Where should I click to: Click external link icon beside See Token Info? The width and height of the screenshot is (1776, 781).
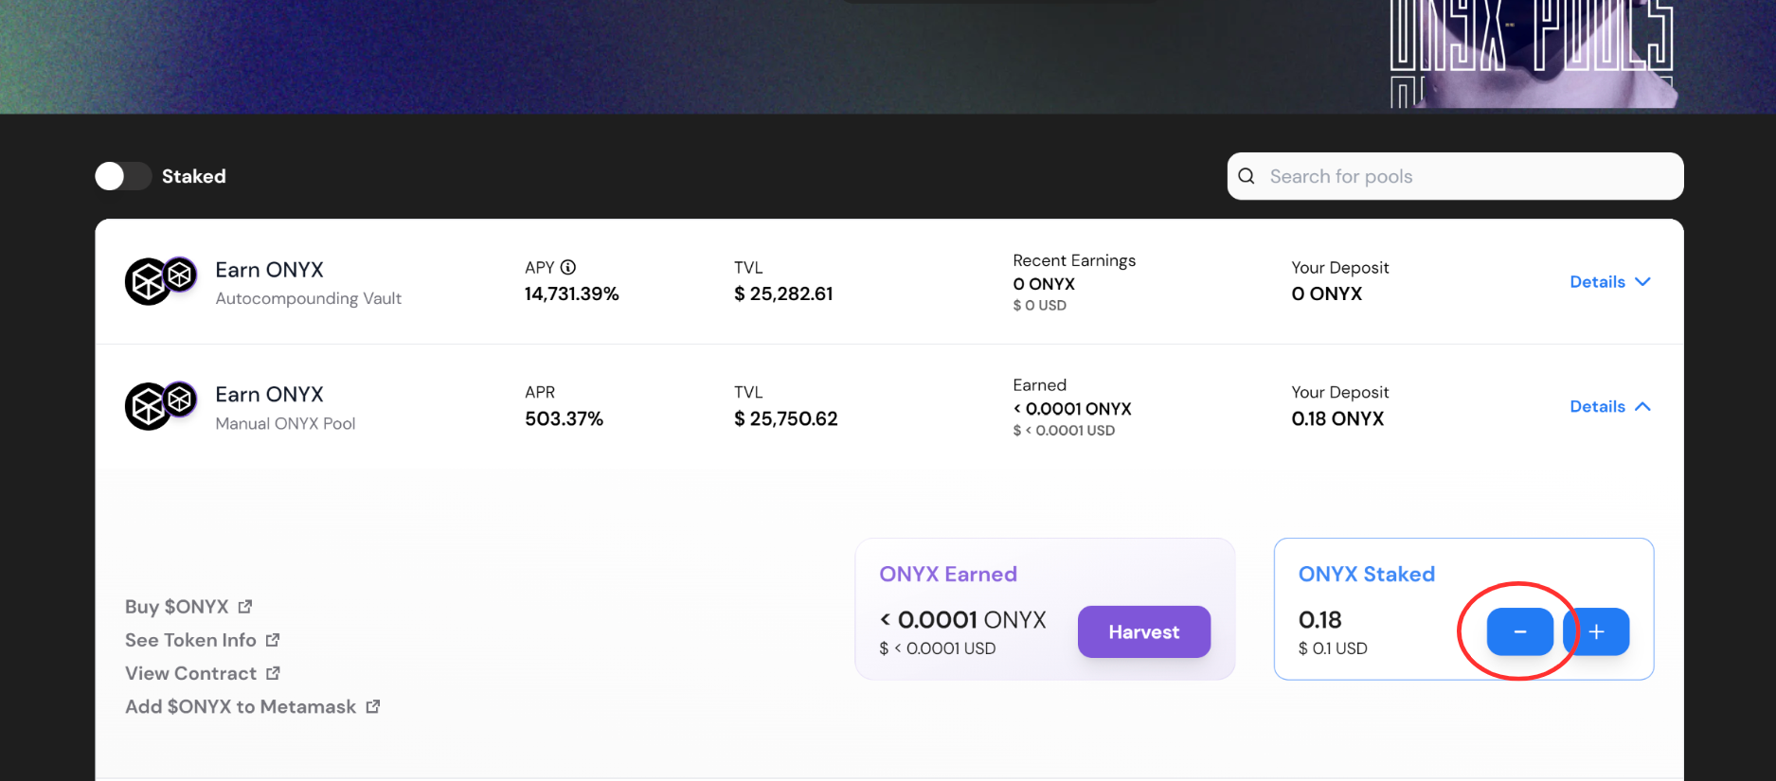click(273, 640)
